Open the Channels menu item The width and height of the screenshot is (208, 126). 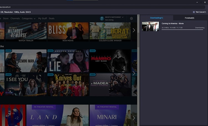coord(15,18)
